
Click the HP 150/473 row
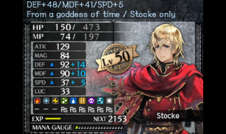click(72, 27)
